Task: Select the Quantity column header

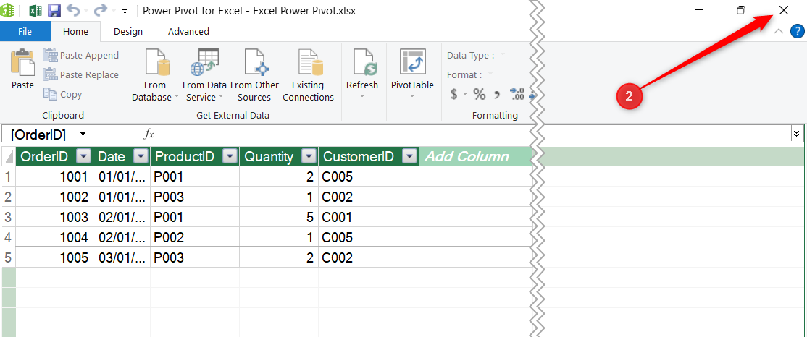Action: [269, 156]
